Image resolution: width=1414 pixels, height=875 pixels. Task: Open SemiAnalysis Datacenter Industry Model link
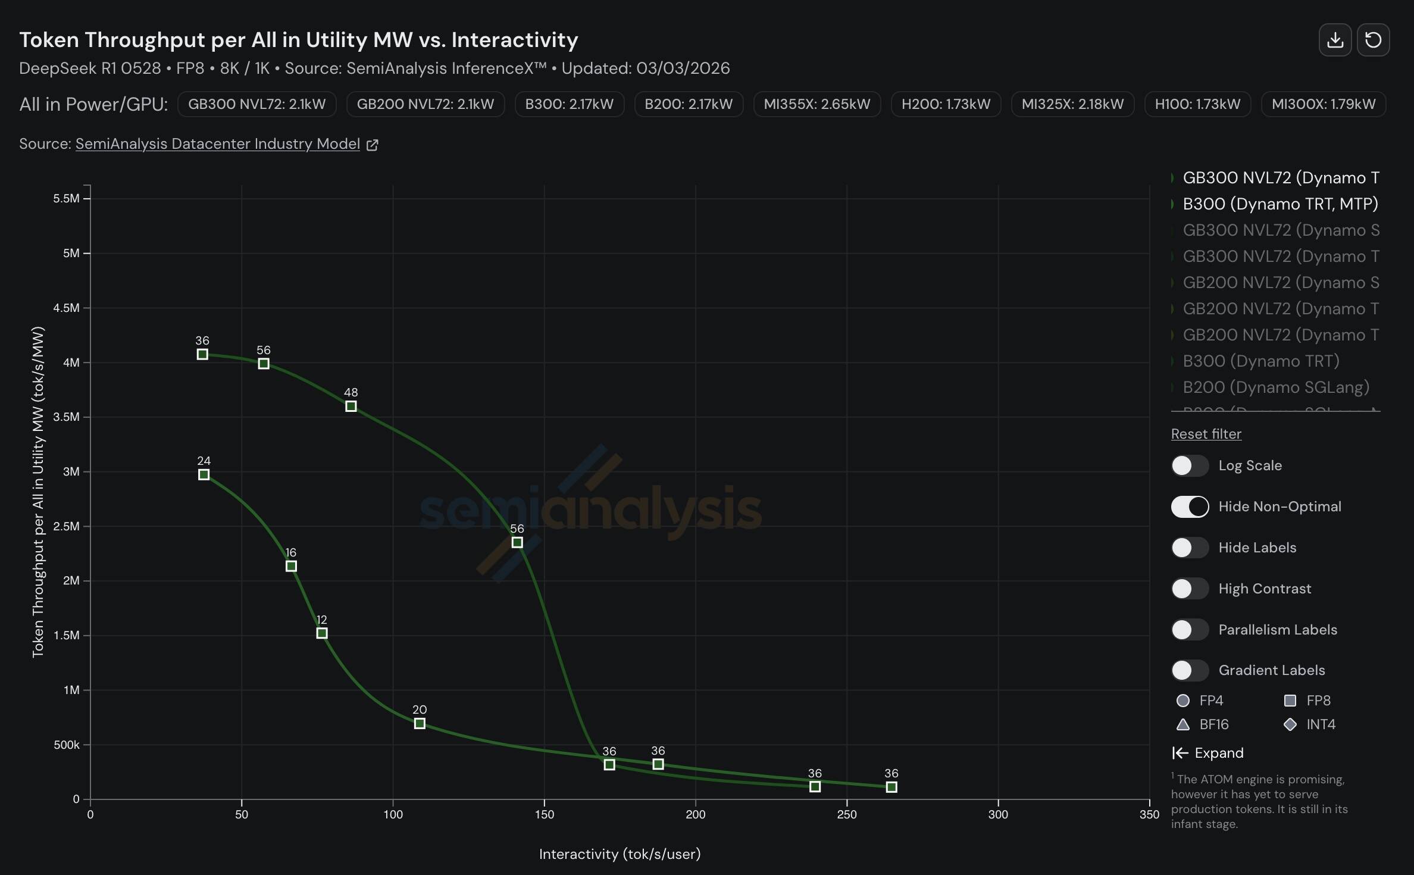tap(217, 144)
